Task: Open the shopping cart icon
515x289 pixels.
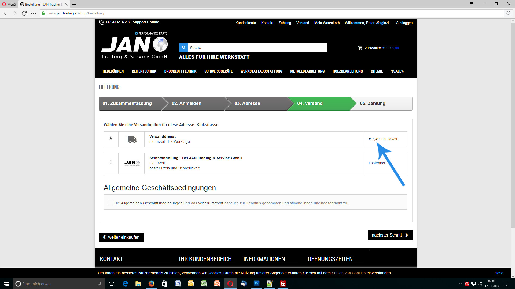Action: click(360, 48)
